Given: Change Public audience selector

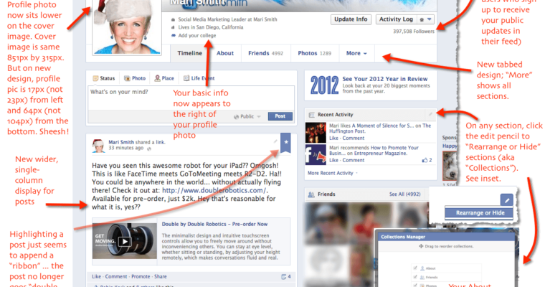Looking at the screenshot, I should coord(247,116).
